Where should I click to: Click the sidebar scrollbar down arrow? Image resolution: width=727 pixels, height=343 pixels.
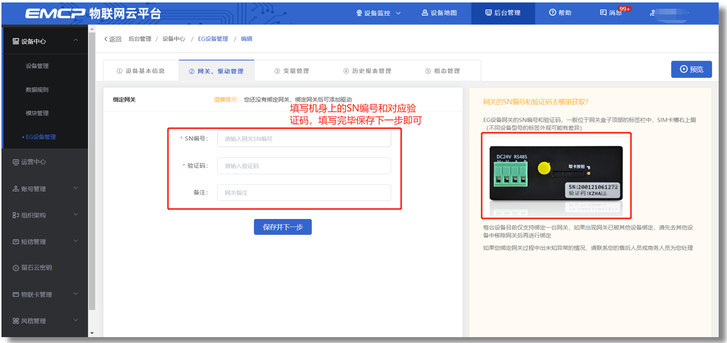tap(92, 334)
